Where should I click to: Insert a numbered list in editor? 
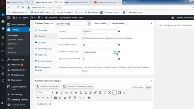coord(71,93)
